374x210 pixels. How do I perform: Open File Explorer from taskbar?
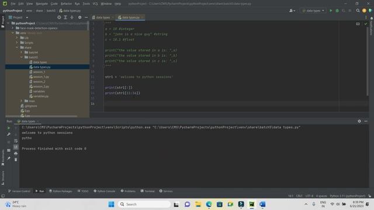tap(198, 204)
